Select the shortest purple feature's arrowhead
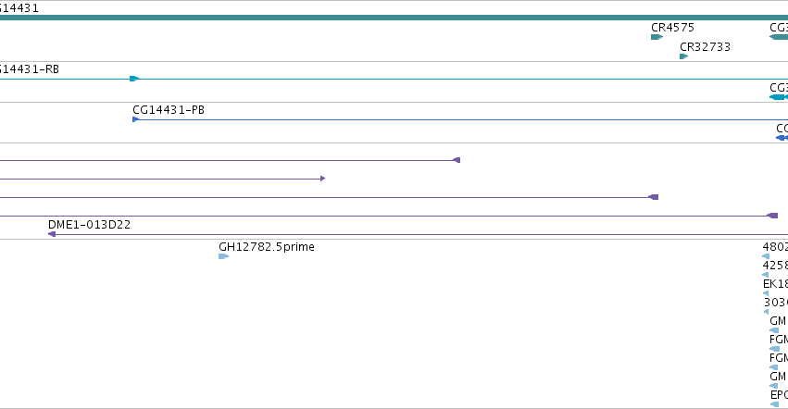 [x=322, y=179]
